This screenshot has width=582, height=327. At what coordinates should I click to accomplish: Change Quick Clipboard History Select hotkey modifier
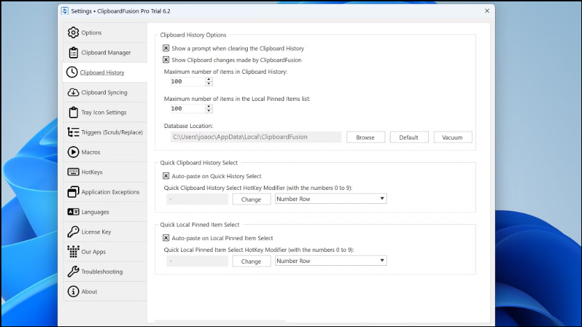coord(251,199)
